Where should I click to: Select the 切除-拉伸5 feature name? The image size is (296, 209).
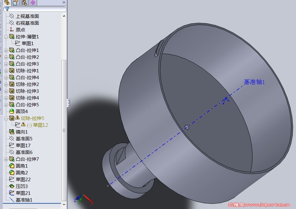(x=33, y=118)
